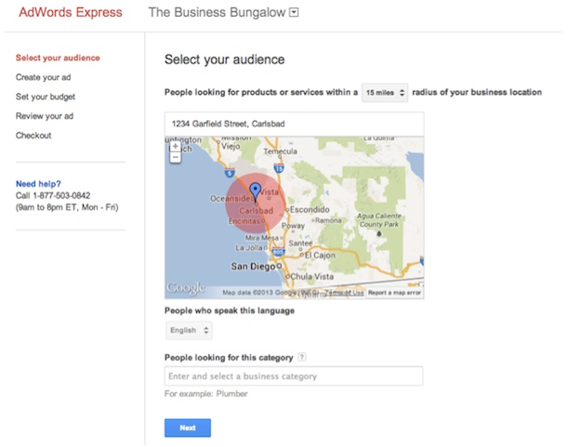Open Terms of Use map link
This screenshot has height=447, width=568.
344,293
